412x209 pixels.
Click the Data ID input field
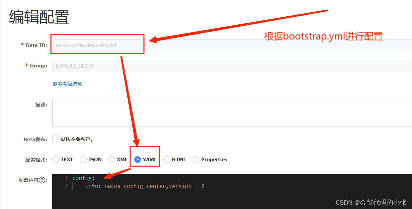pos(232,45)
